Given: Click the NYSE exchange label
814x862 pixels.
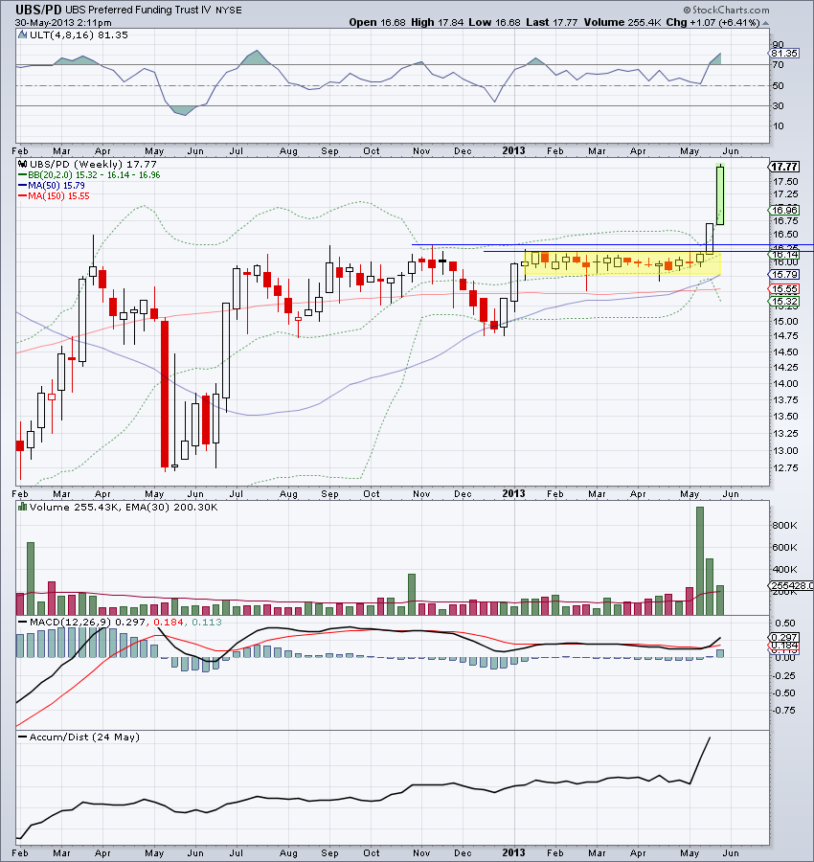Looking at the screenshot, I should coord(229,11).
